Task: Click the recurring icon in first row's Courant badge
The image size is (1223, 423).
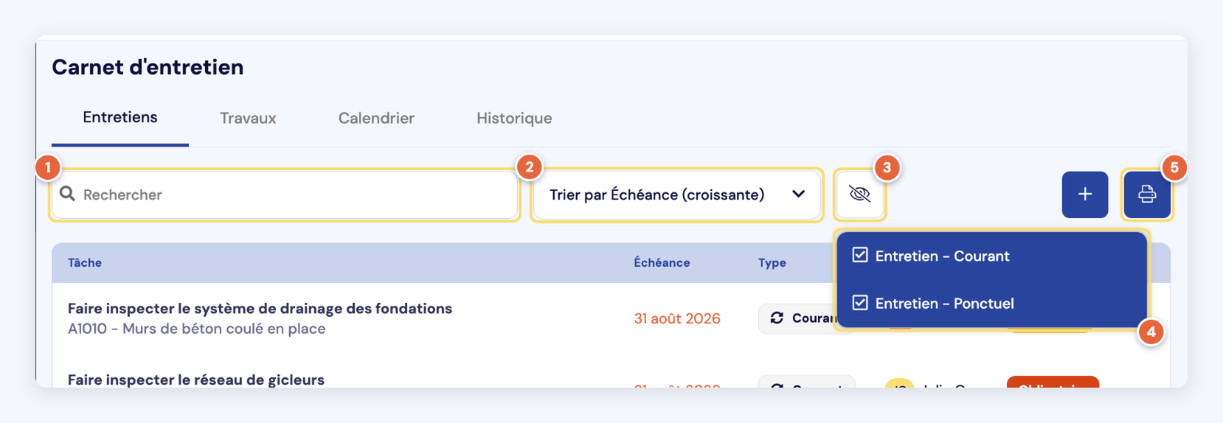Action: (777, 318)
